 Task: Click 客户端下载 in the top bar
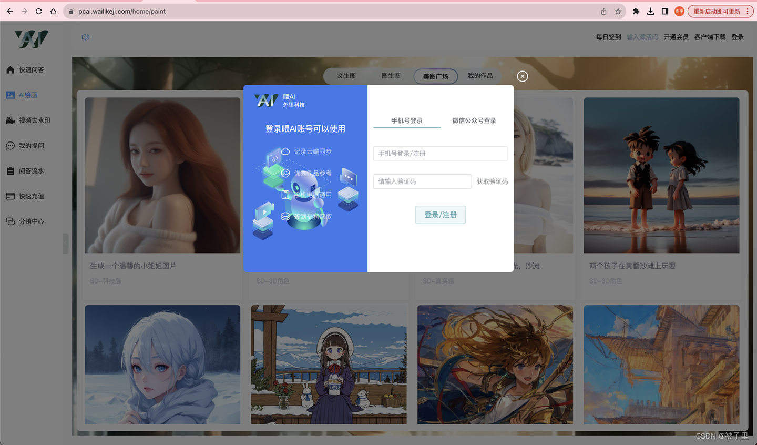coord(710,37)
